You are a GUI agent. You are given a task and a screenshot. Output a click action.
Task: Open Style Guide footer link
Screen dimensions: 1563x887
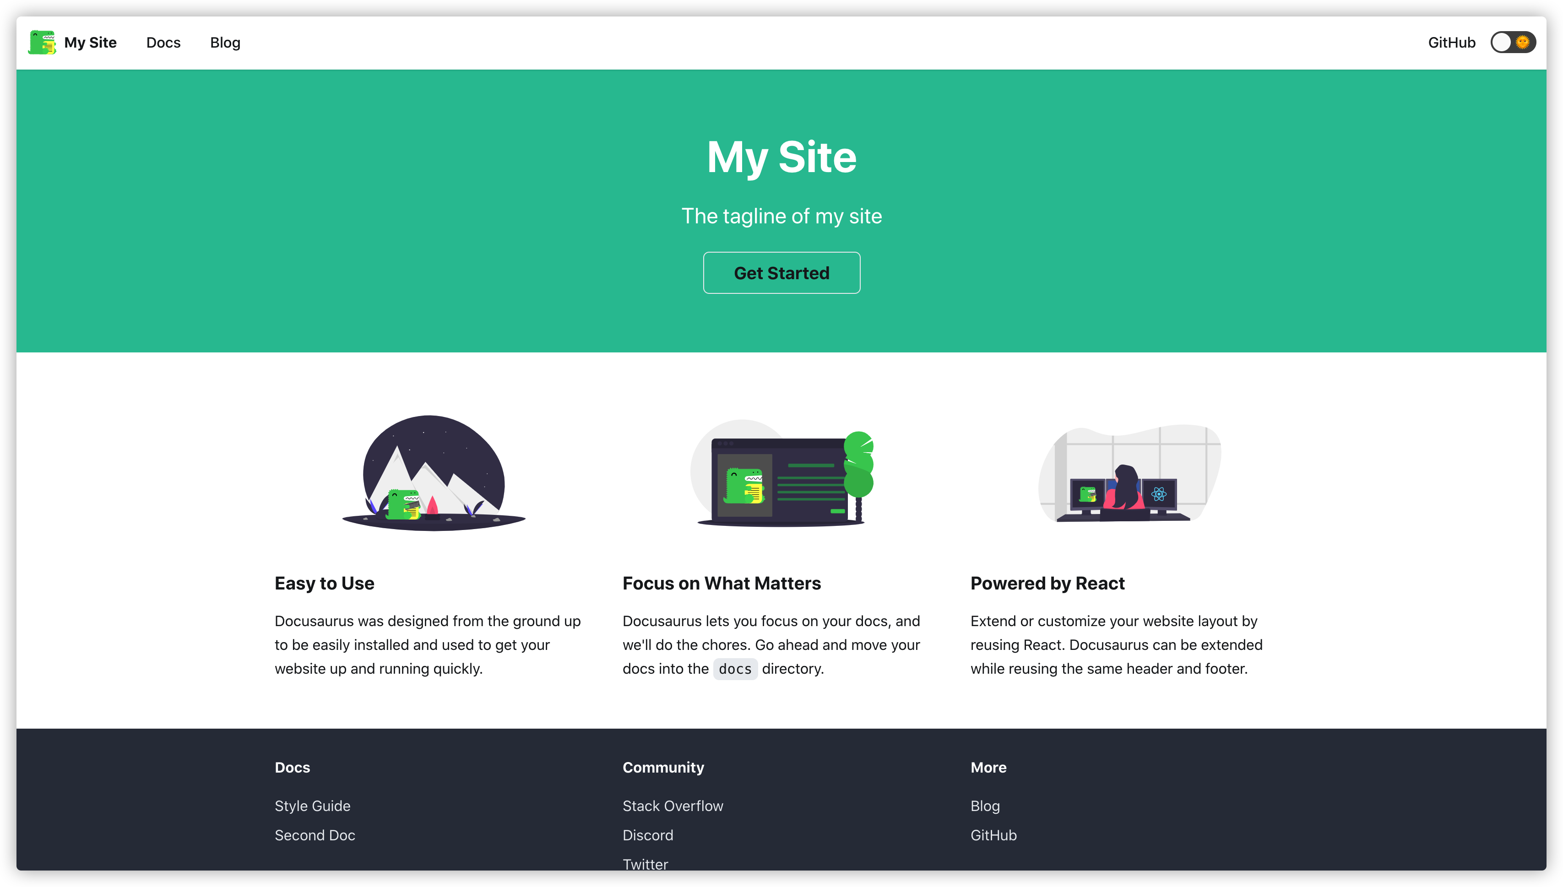312,806
